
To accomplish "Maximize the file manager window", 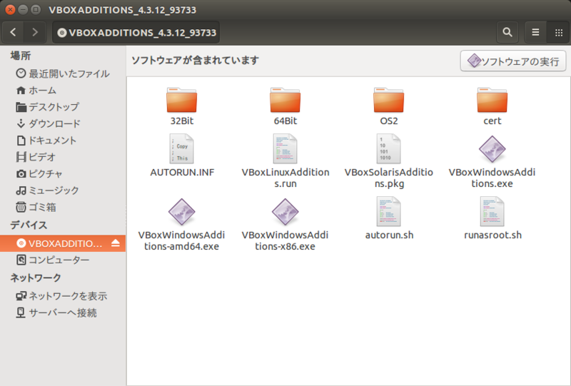I will 35,10.
